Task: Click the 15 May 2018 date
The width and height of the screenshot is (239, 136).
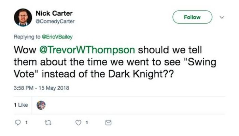Action: click(x=54, y=88)
